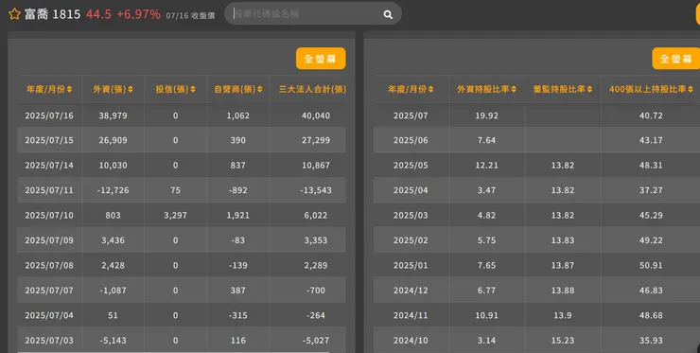
Task: Select month row 2024/11
Action: [411, 315]
